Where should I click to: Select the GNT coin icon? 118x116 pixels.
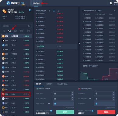pos(3,103)
